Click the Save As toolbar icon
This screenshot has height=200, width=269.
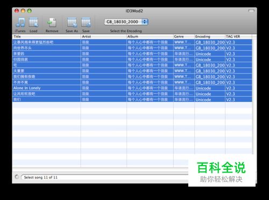[x=72, y=23]
